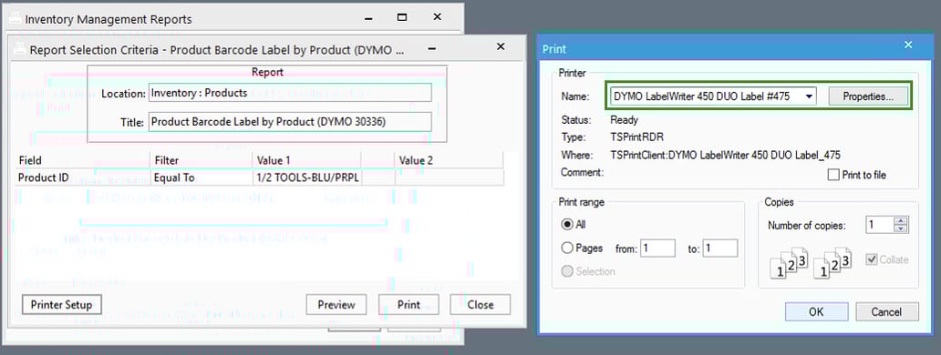This screenshot has height=355, width=941.
Task: Click the collated pages illustration icon
Action: [811, 263]
